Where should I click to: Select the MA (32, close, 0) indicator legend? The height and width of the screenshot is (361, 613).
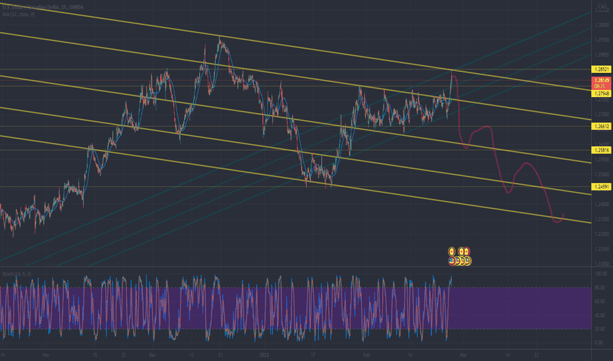(18, 14)
